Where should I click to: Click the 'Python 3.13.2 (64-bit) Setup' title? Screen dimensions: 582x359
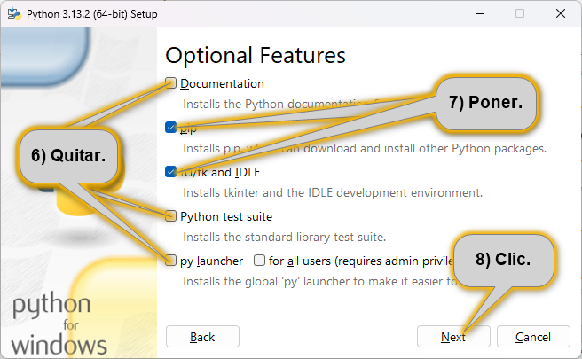[92, 14]
